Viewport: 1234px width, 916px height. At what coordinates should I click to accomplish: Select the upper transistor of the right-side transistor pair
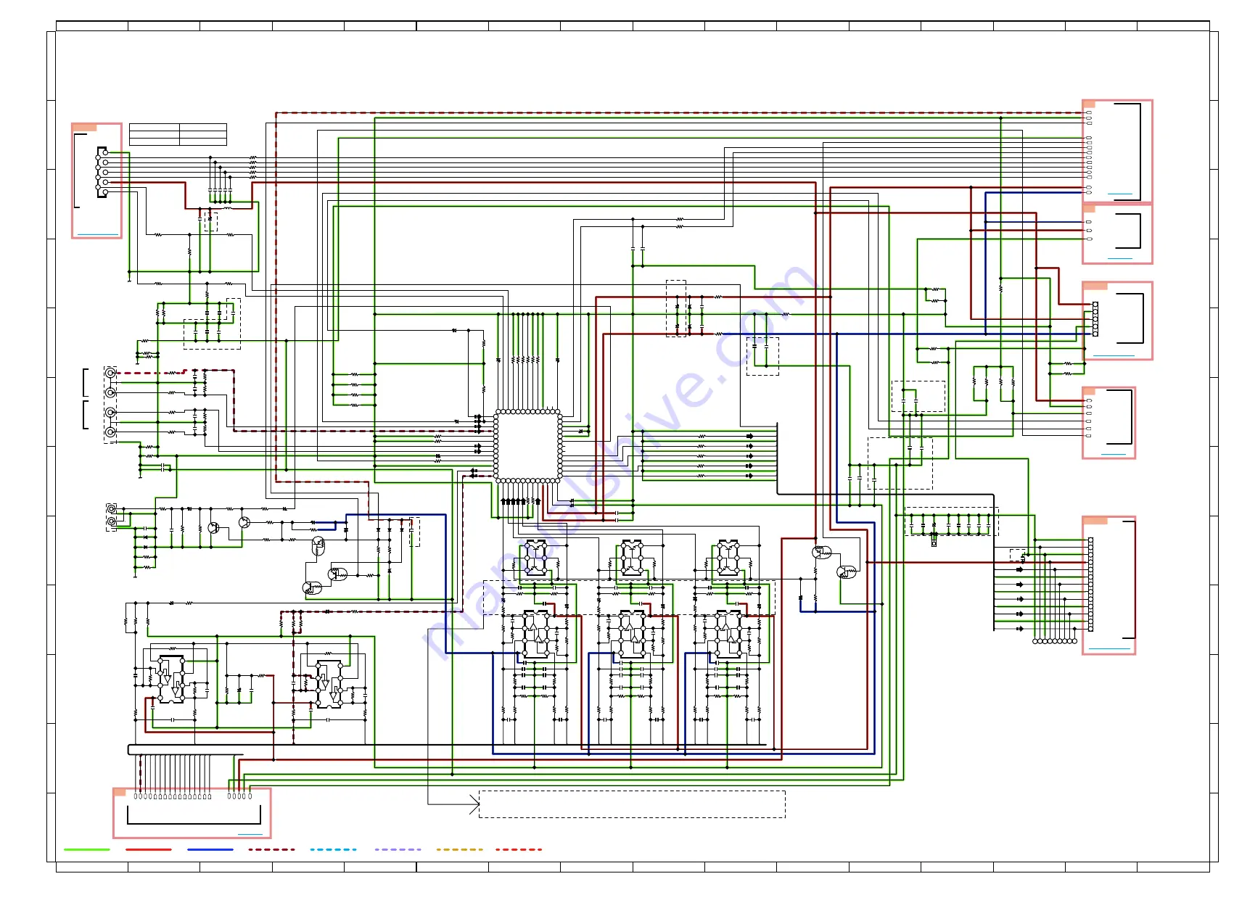821,553
